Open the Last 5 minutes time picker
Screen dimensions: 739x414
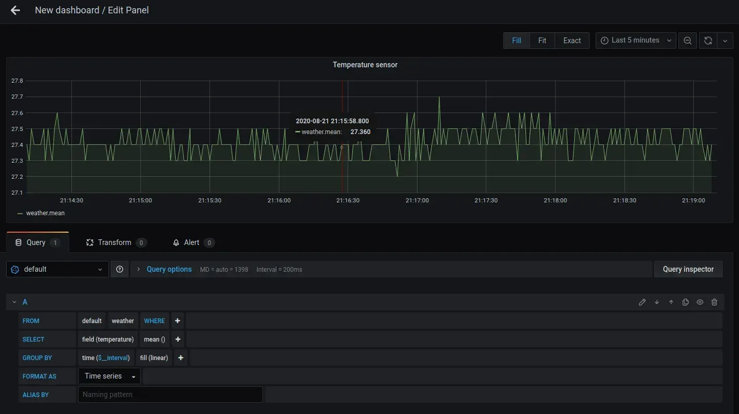(636, 41)
